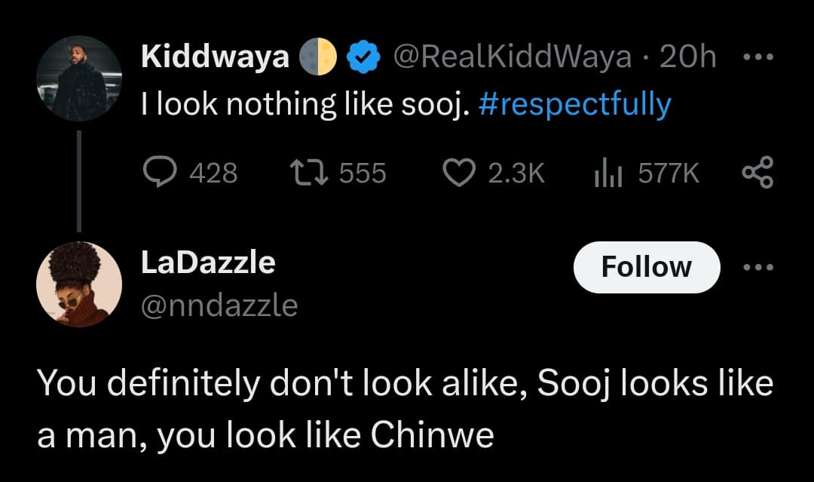Click the share icon on Kiddwaya's tweet

[757, 173]
